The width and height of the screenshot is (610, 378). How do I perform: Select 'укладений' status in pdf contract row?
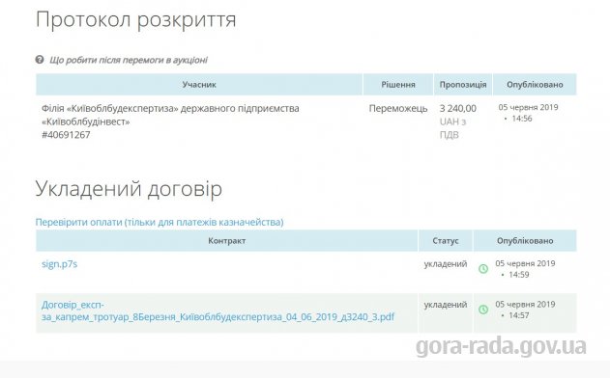pyautogui.click(x=446, y=305)
